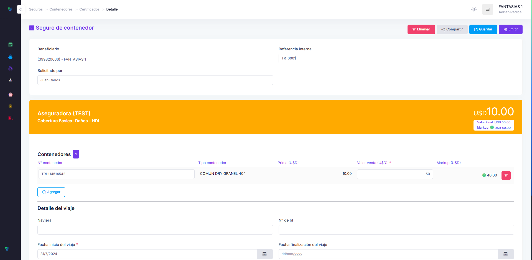This screenshot has height=260, width=532.
Task: Collapse the sidebar with double-chevron button
Action: 20,9
